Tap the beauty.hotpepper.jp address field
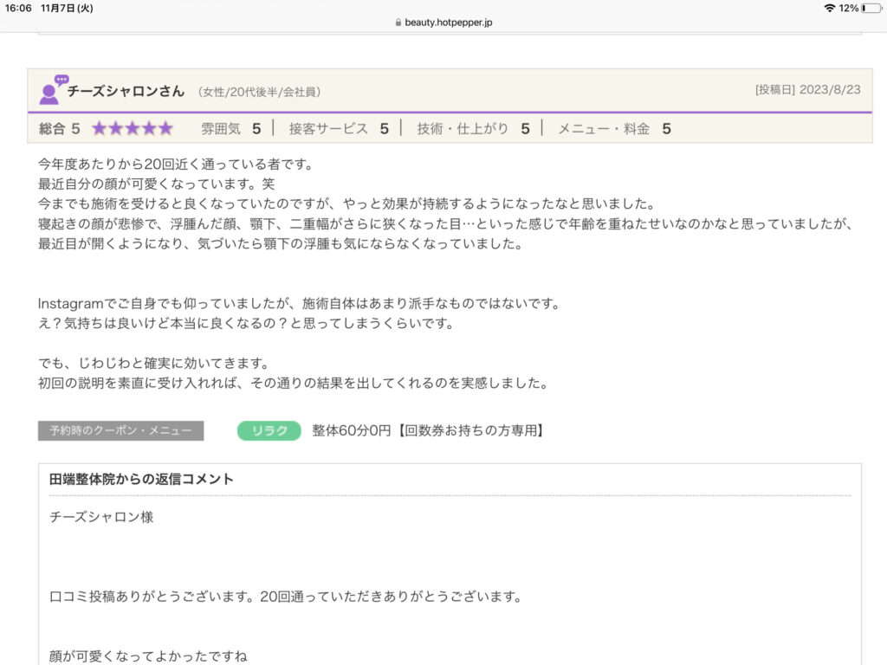887x665 pixels. click(448, 23)
